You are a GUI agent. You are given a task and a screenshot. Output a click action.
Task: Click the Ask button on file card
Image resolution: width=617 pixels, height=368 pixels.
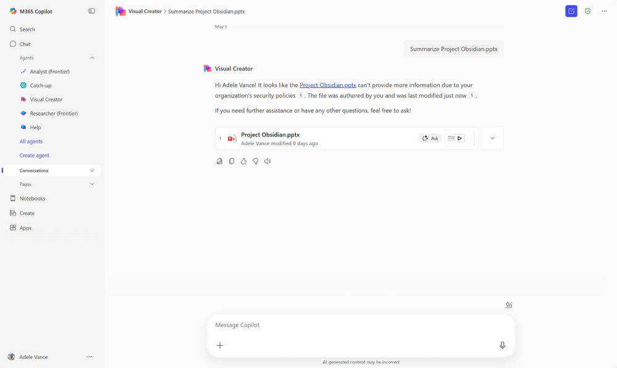(430, 138)
